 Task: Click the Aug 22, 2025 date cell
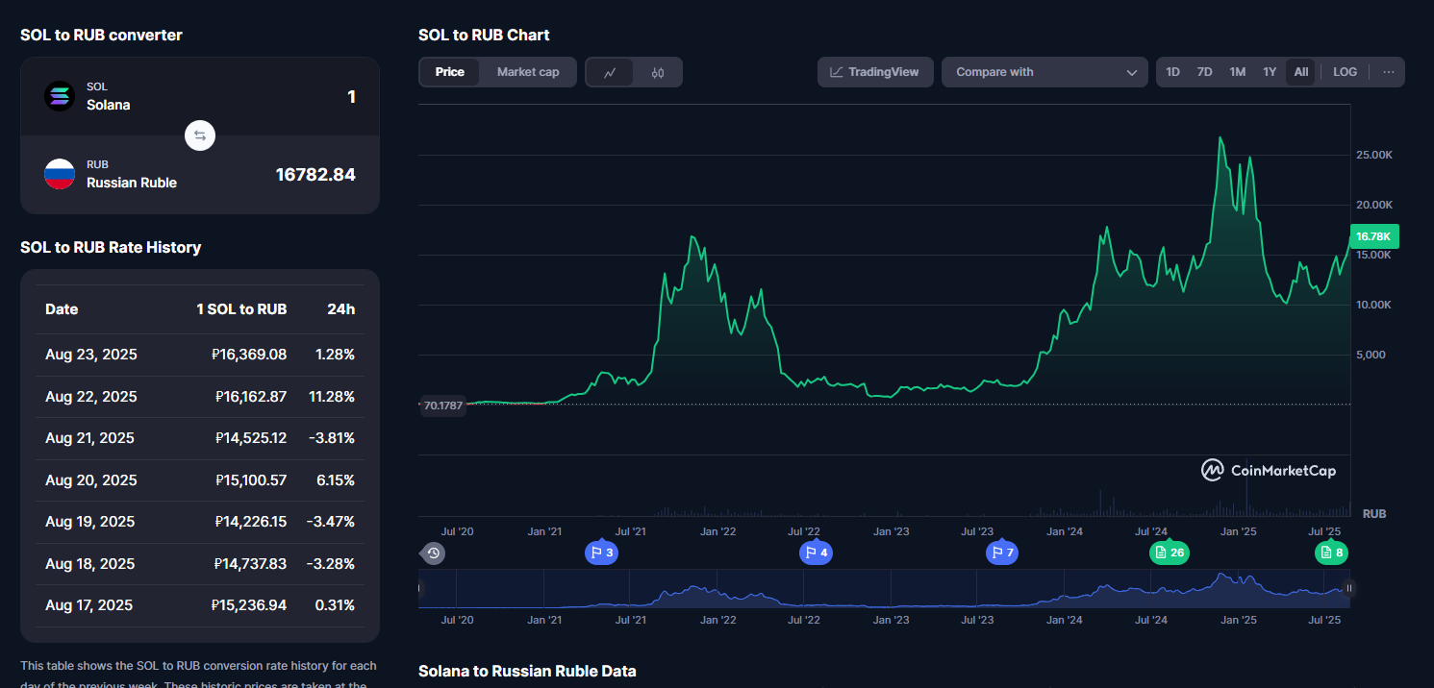click(91, 397)
